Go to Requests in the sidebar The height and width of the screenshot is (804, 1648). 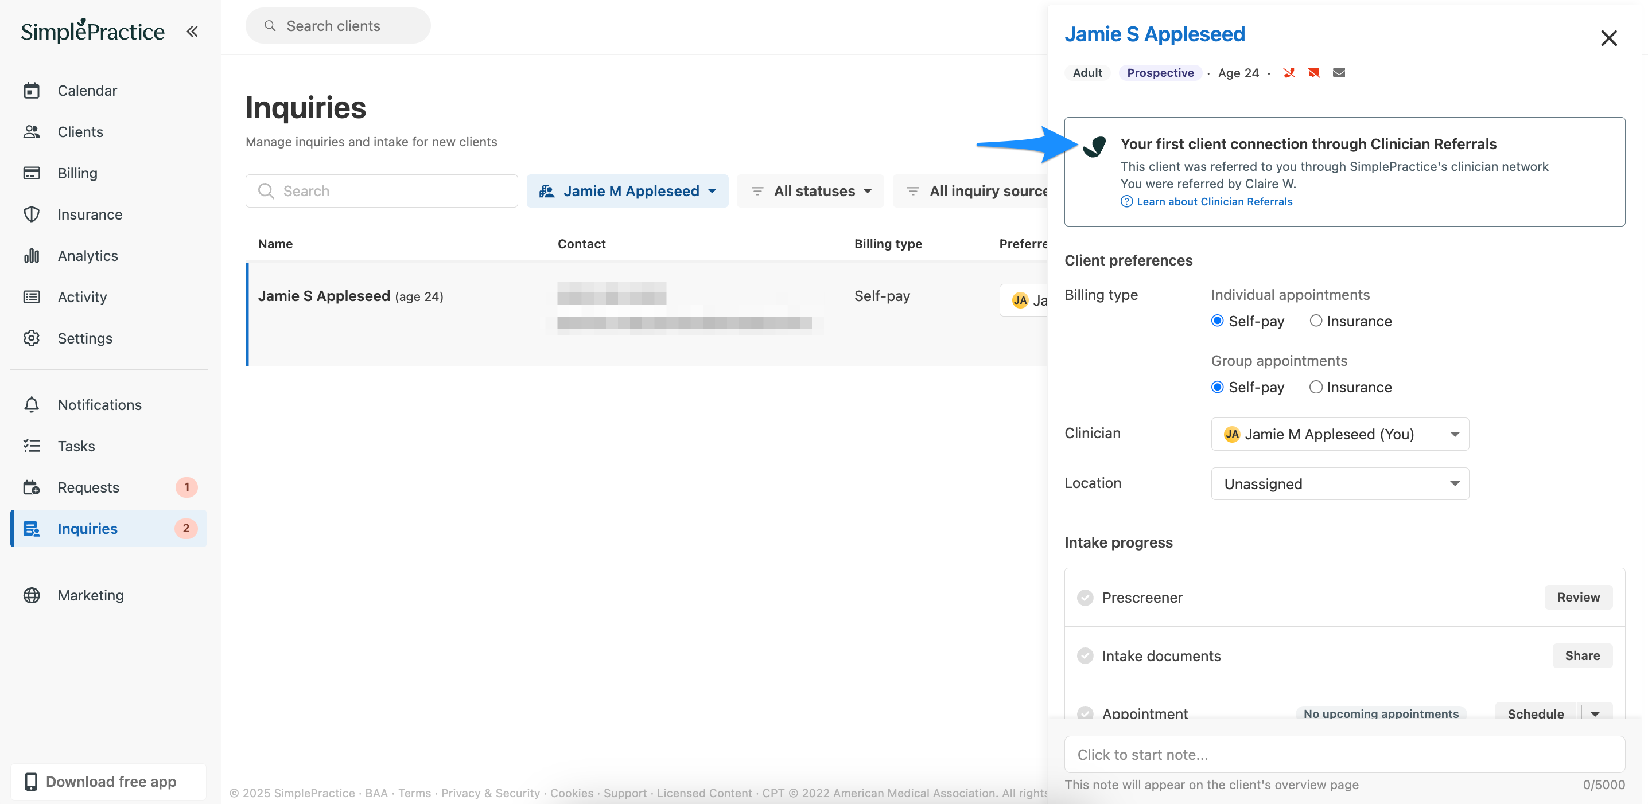(88, 487)
